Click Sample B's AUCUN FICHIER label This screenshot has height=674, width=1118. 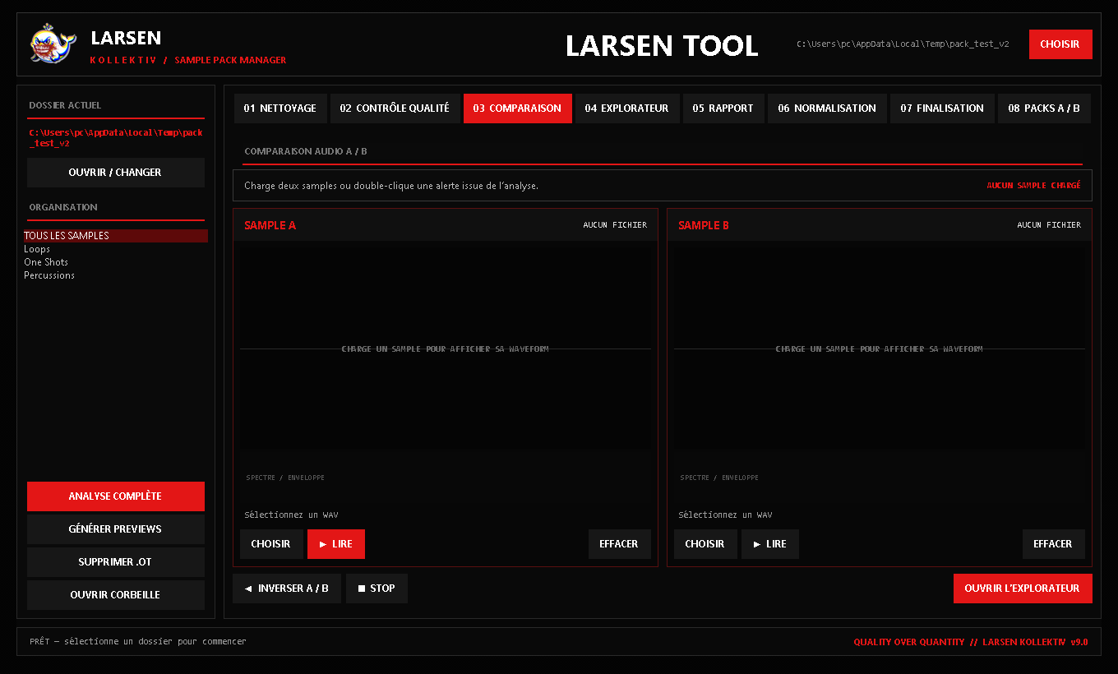pyautogui.click(x=1049, y=225)
